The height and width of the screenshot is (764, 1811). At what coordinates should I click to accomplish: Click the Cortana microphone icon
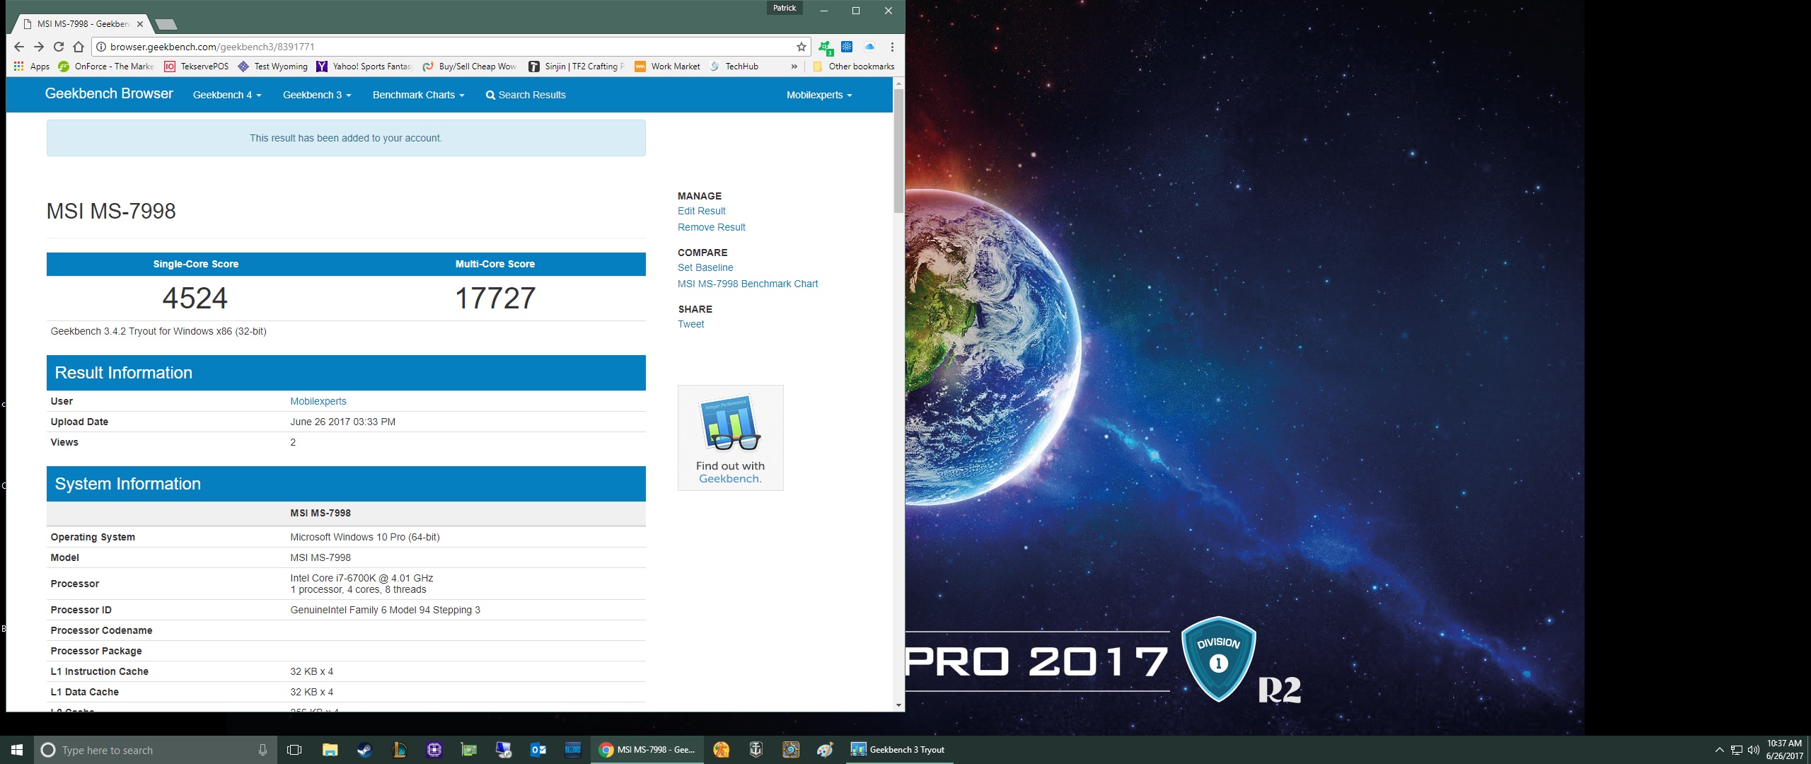click(262, 750)
